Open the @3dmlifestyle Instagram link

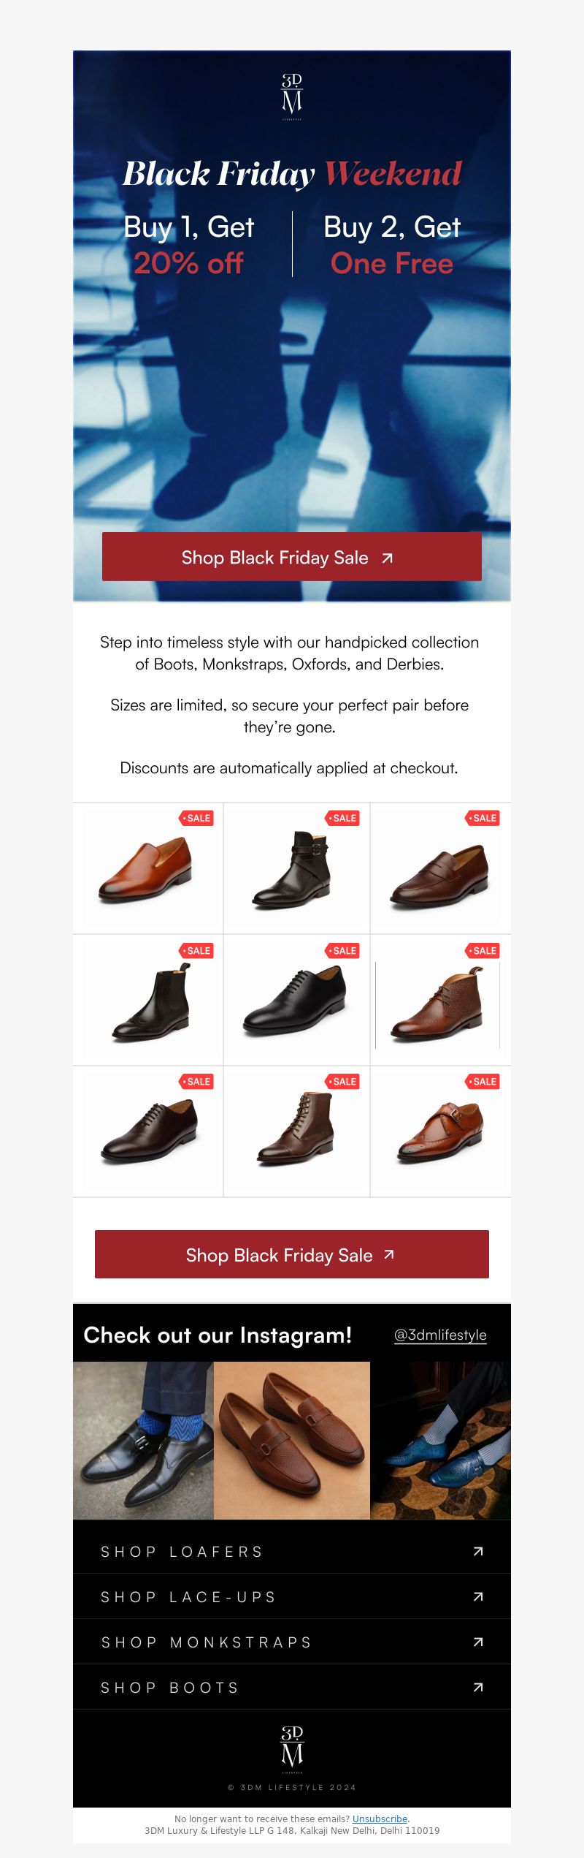440,1335
